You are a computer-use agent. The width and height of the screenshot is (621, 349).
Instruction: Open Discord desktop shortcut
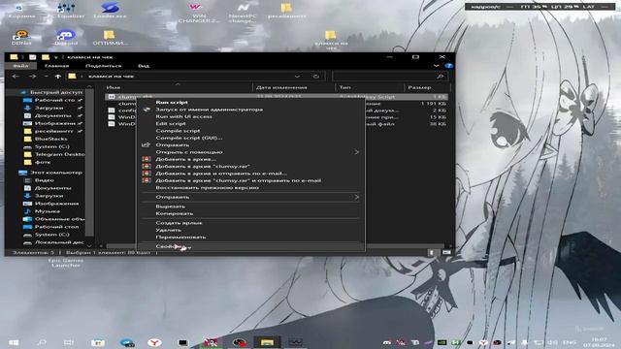click(x=66, y=38)
